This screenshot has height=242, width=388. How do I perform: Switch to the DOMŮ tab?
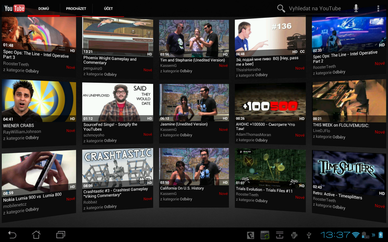tap(43, 8)
